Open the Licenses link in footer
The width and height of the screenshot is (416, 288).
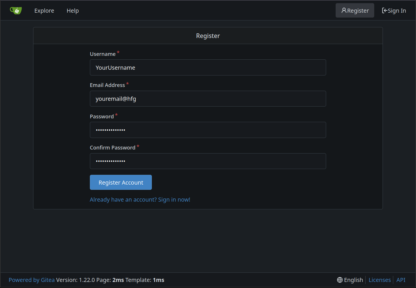click(379, 280)
